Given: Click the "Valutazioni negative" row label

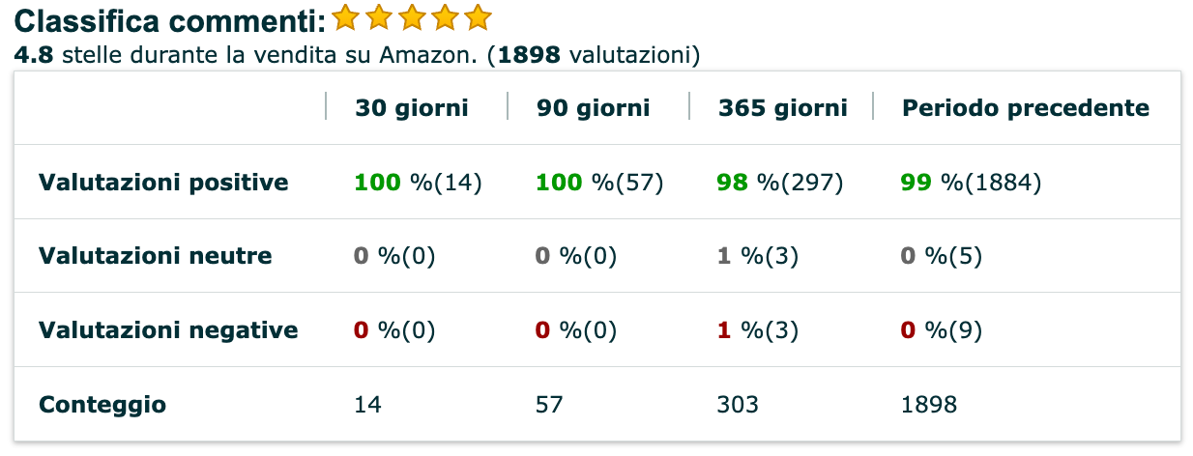Looking at the screenshot, I should [168, 330].
